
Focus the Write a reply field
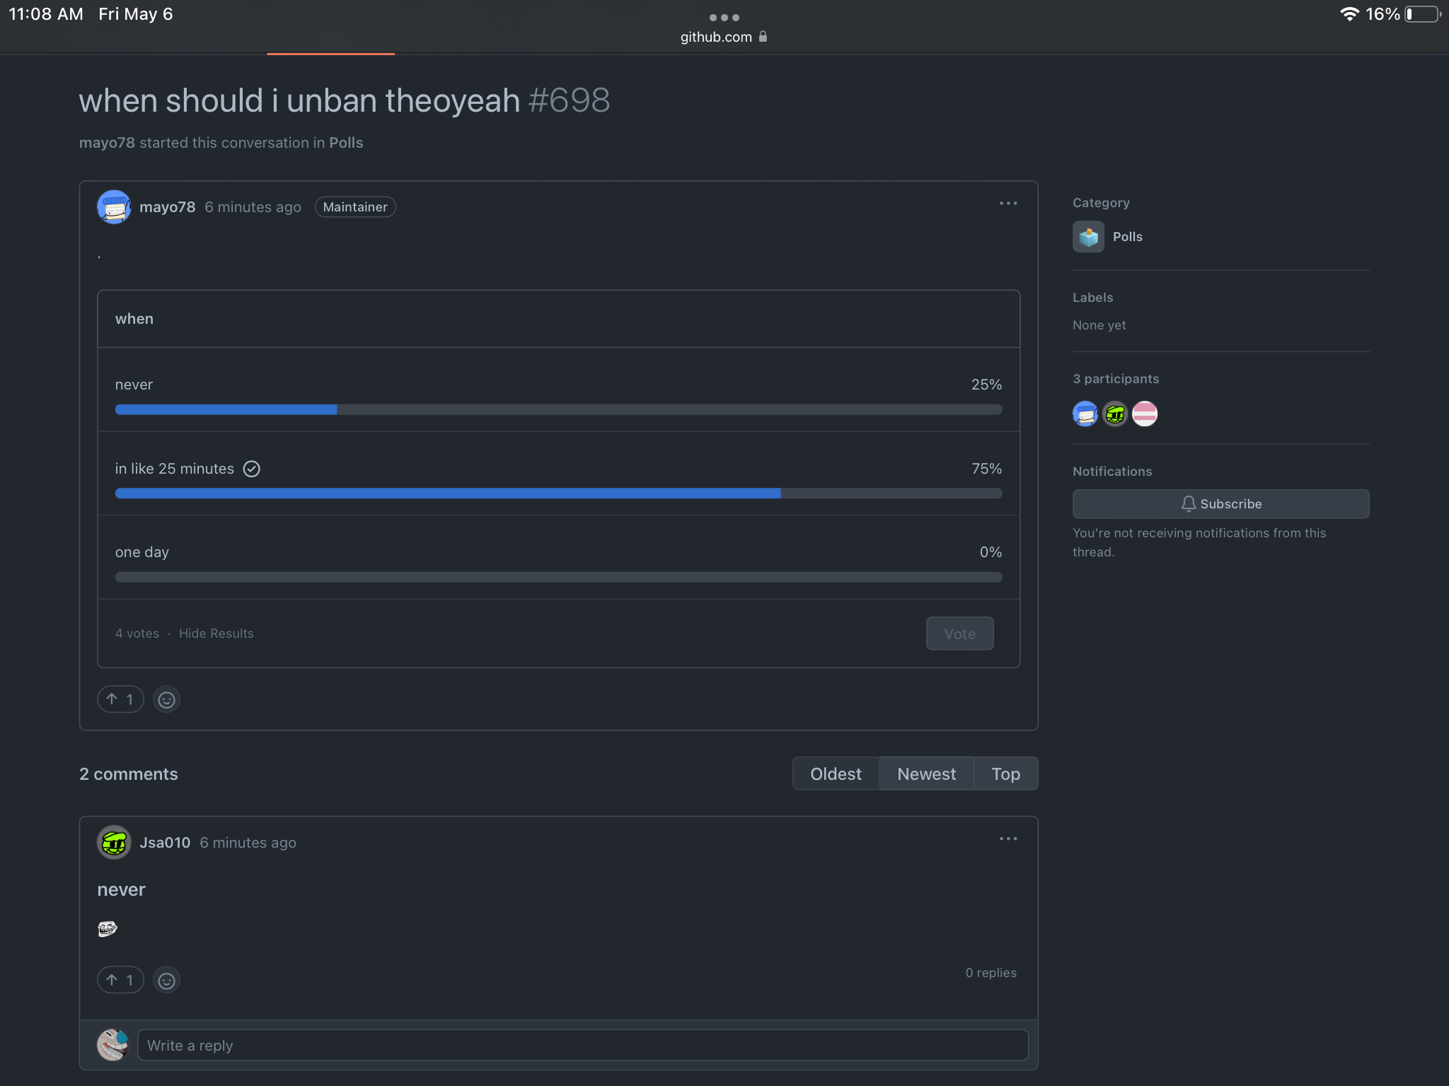click(582, 1045)
